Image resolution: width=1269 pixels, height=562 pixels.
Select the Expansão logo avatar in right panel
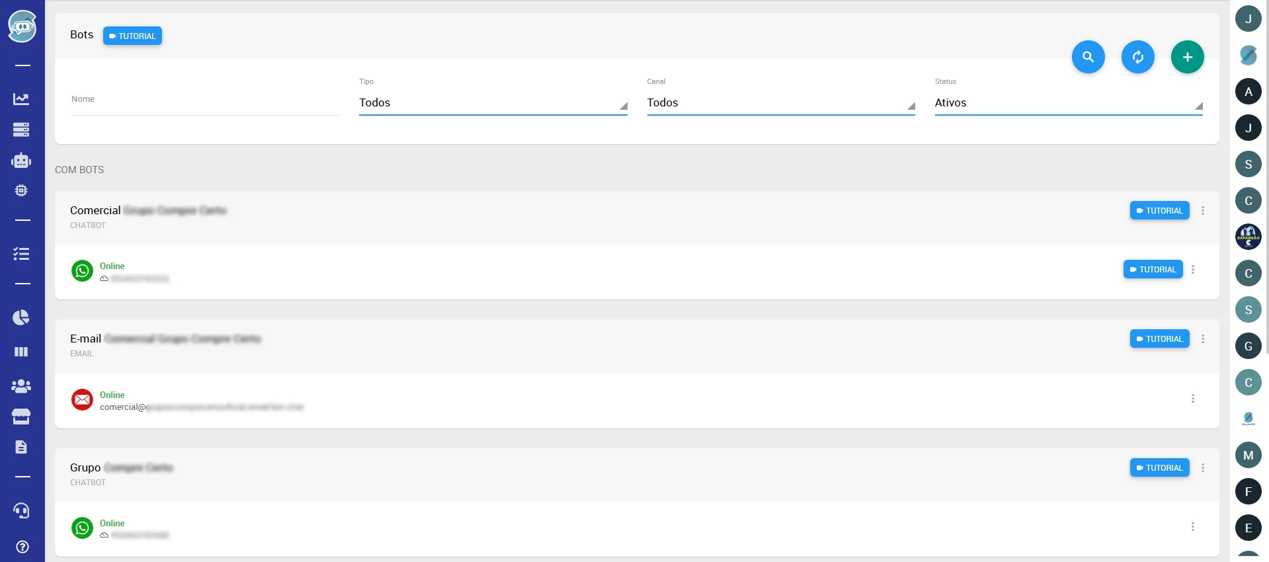[x=1248, y=237]
